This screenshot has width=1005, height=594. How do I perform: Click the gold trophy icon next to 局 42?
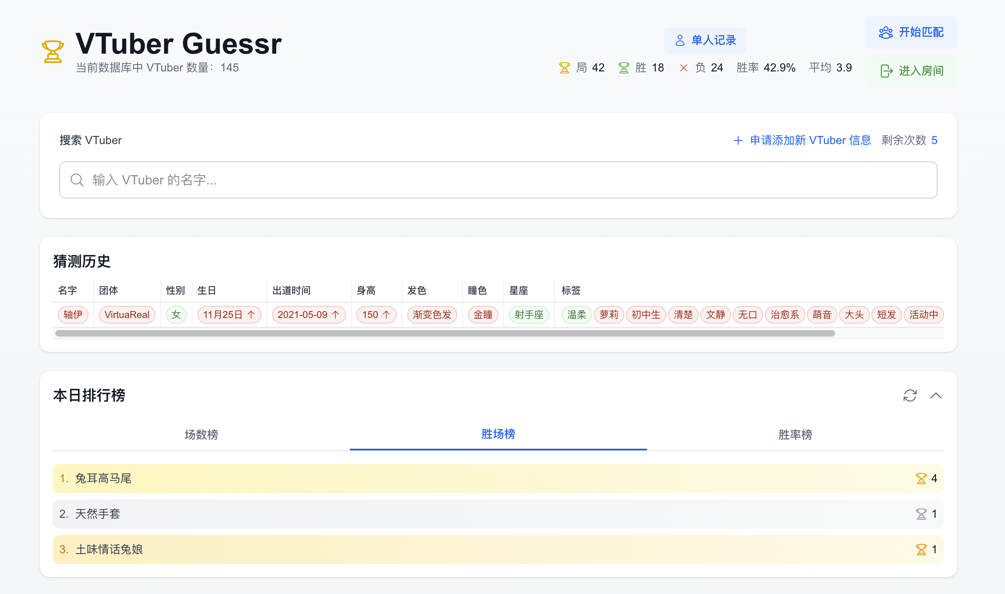(x=565, y=67)
